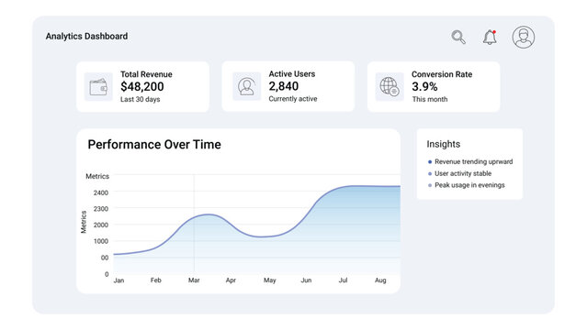Click the bullet dot beside Revenue trending upward
The height and width of the screenshot is (330, 587).
tap(430, 162)
